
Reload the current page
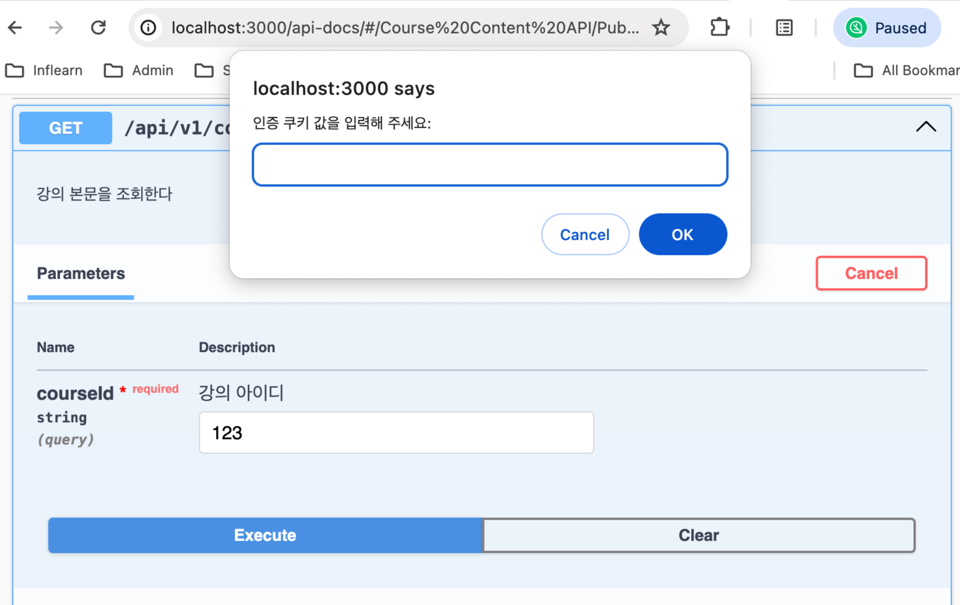(x=98, y=28)
